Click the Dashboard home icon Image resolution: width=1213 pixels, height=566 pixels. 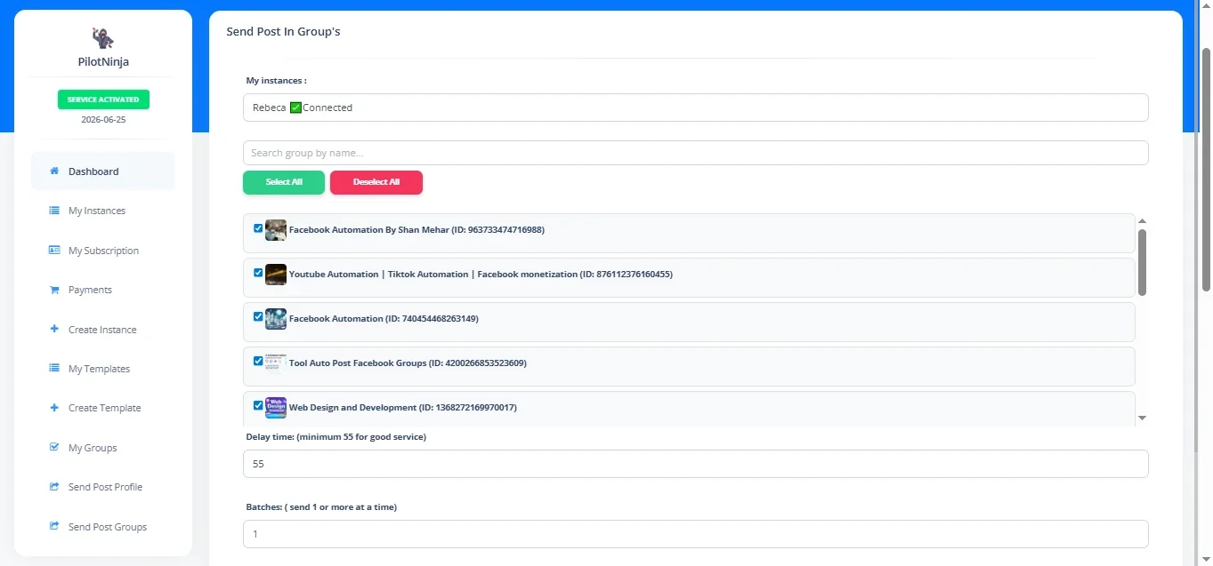pyautogui.click(x=54, y=171)
